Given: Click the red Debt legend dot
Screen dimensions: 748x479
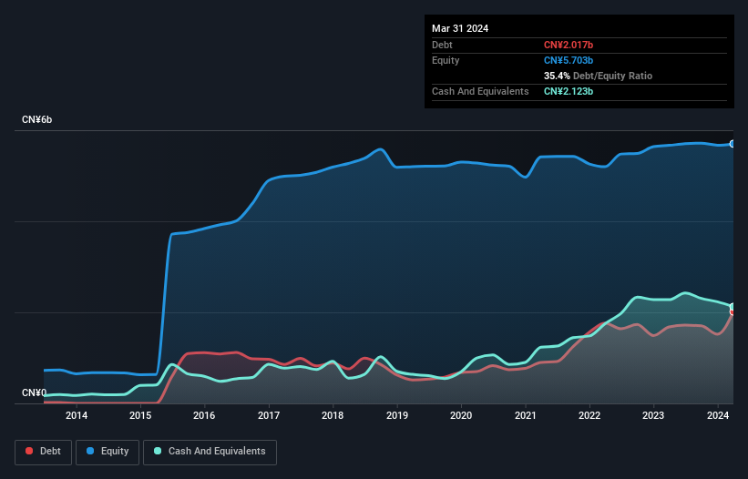Looking at the screenshot, I should (29, 451).
